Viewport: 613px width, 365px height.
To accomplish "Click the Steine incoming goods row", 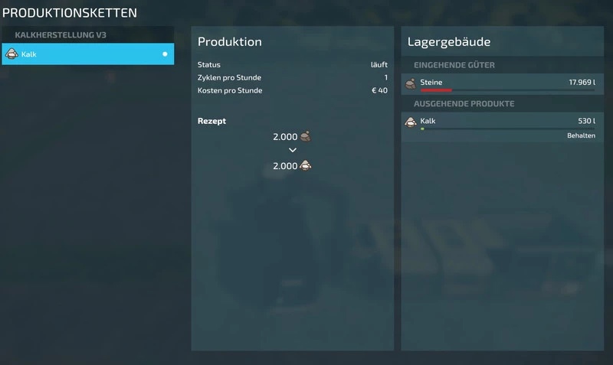I will (x=503, y=84).
